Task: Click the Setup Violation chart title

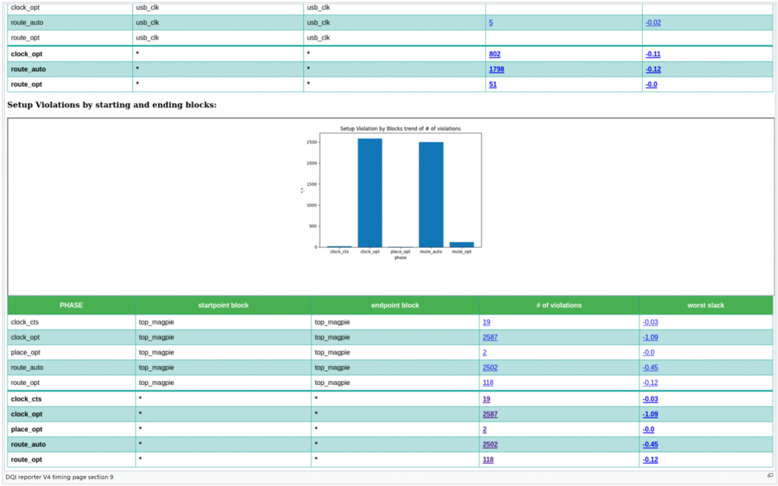Action: tap(400, 128)
